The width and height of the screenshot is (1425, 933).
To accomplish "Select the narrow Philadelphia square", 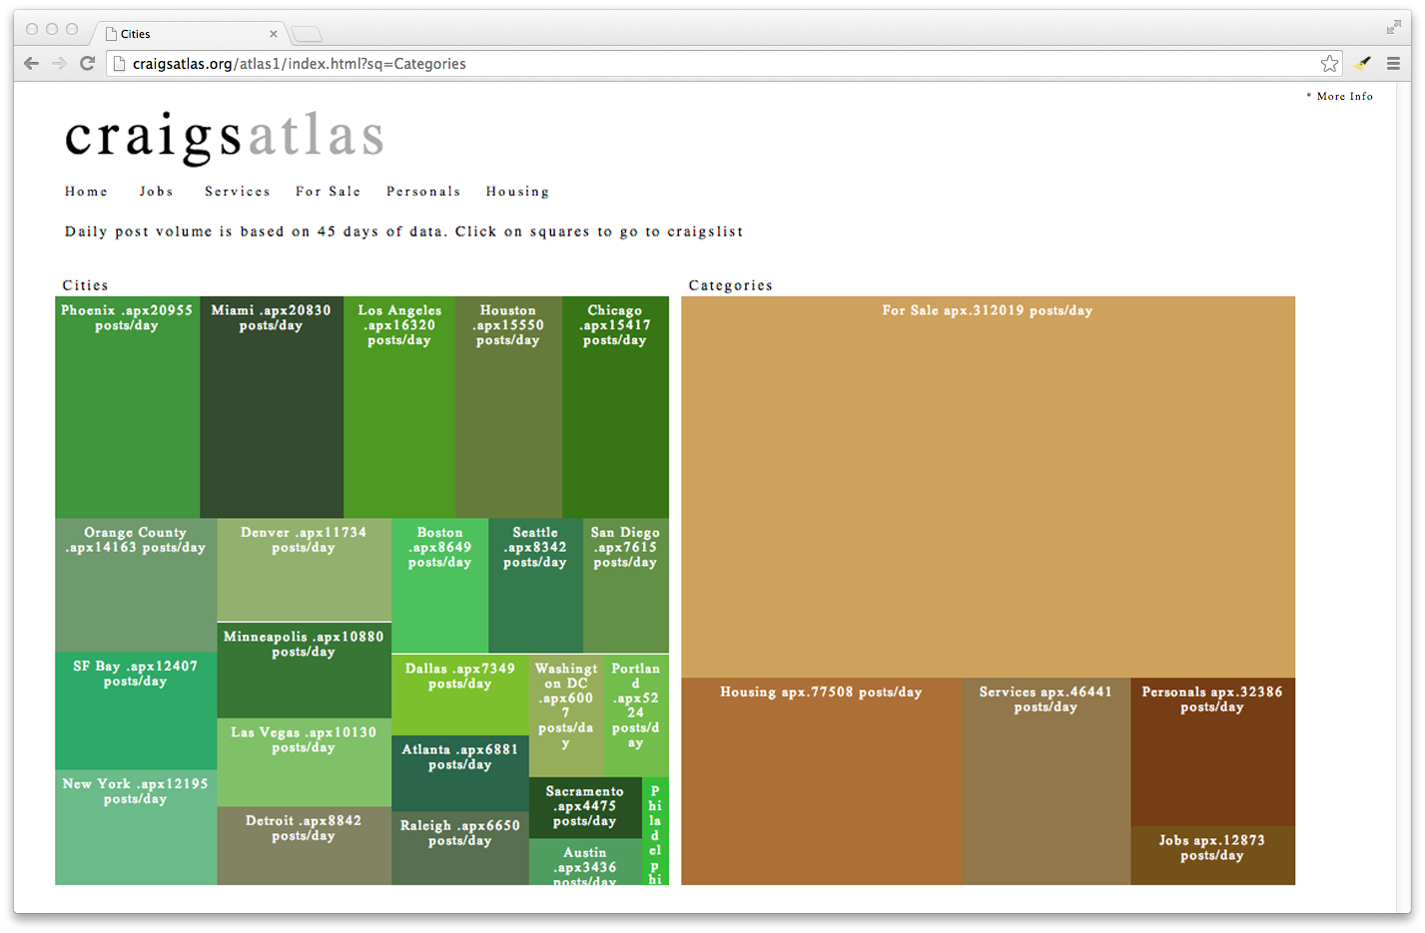I will [x=655, y=831].
